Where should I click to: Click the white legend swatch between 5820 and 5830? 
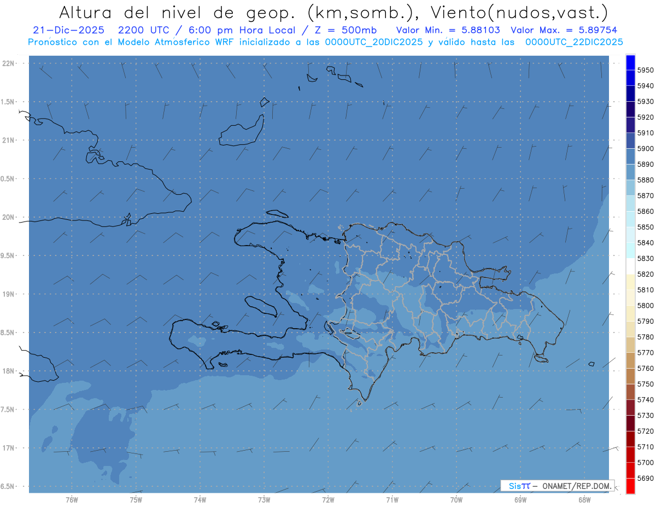[630, 266]
